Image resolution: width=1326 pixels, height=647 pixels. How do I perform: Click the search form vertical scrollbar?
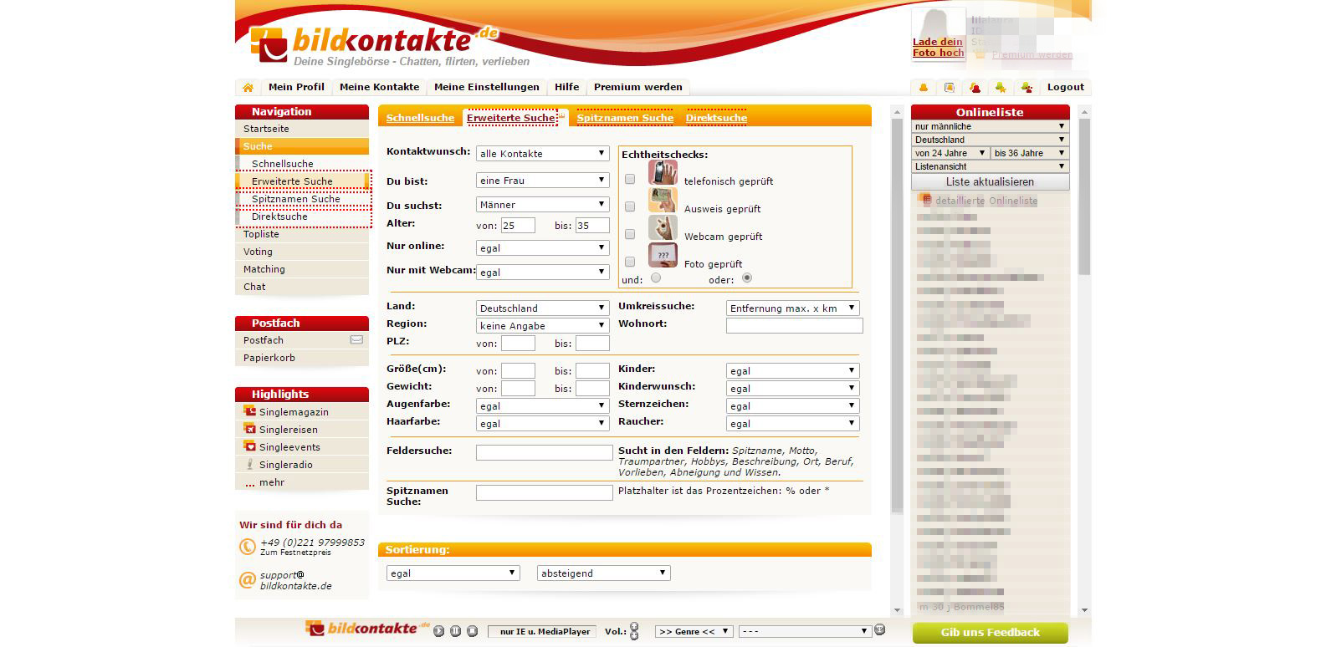pyautogui.click(x=898, y=361)
